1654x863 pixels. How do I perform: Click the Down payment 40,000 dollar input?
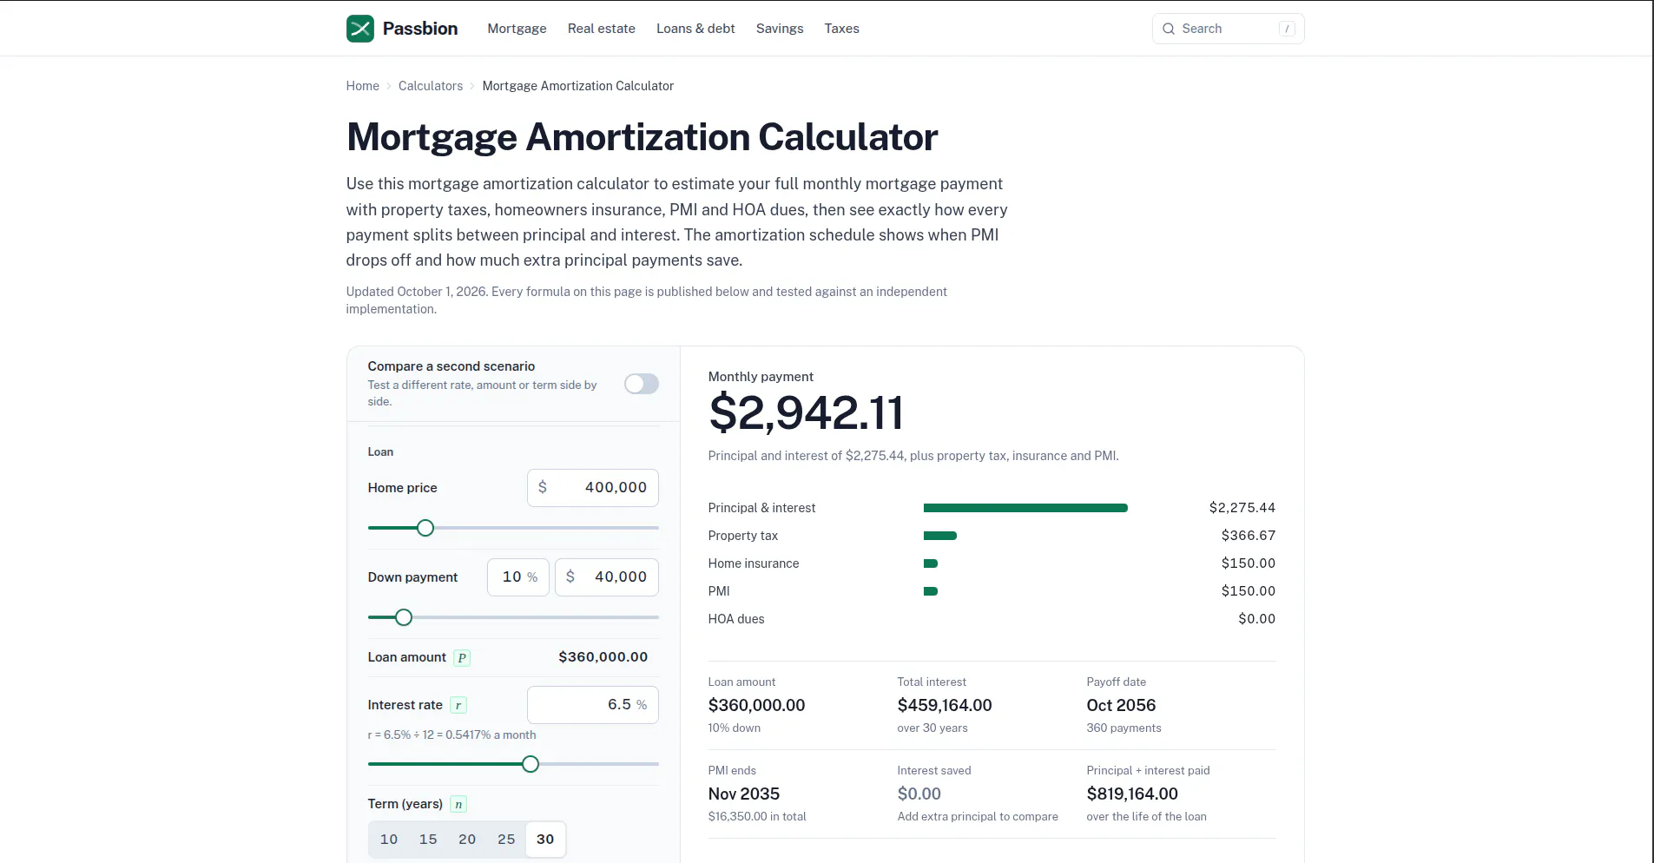tap(607, 577)
